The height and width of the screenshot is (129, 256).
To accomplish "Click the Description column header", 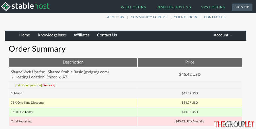I will [73, 62].
